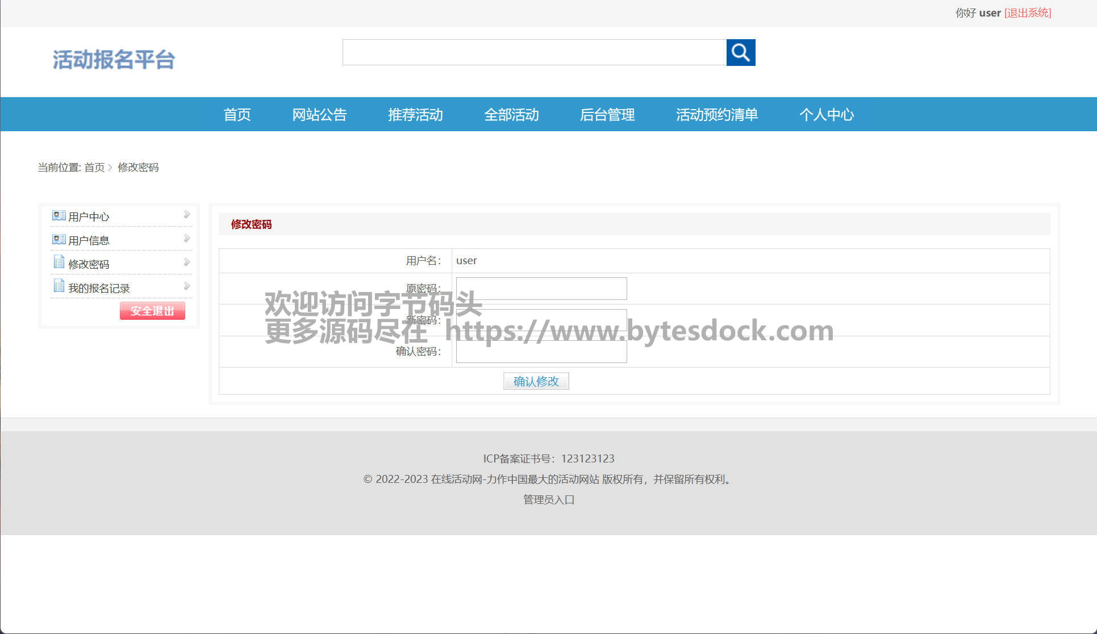Click the 用户信息 sidebar icon
Viewport: 1097px width, 634px height.
(x=59, y=240)
